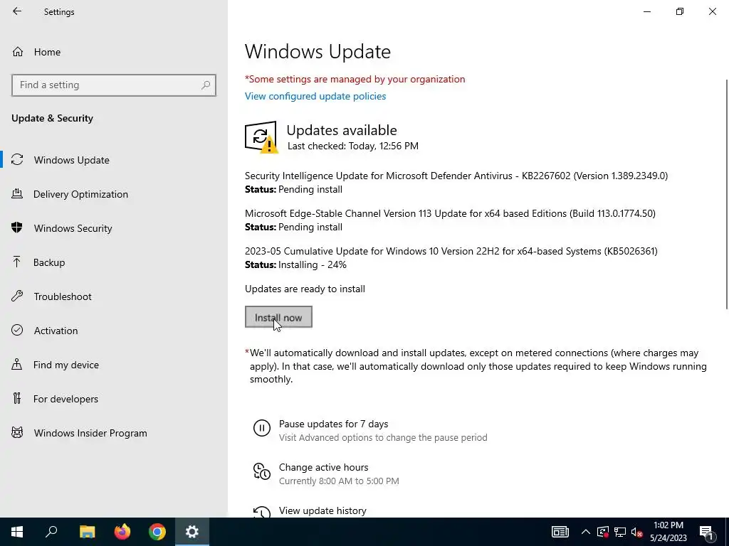This screenshot has width=729, height=546.
Task: Open the clock showing 1:02 PM
Action: click(x=668, y=532)
